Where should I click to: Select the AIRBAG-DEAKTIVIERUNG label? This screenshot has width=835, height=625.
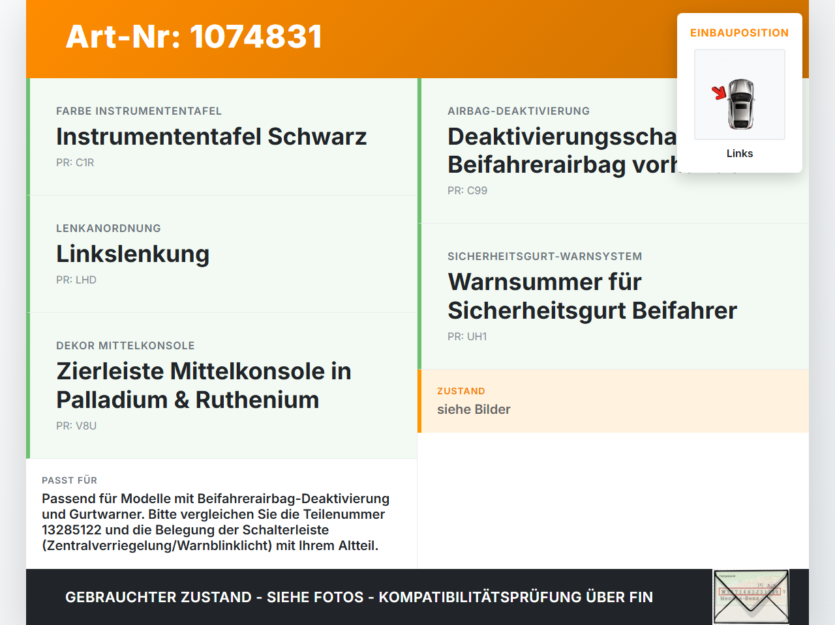[519, 111]
